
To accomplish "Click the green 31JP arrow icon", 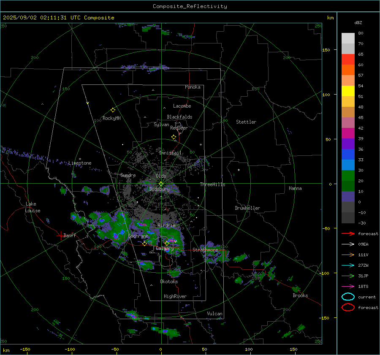I will coord(348,276).
